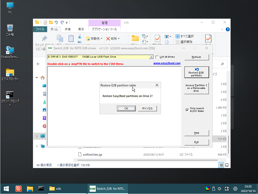Click the cut scissors icon in ribbon
The height and width of the screenshot is (194, 258).
click(x=80, y=36)
